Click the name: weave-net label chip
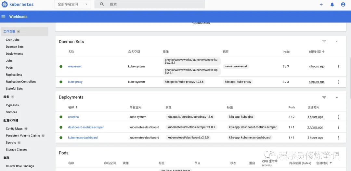This screenshot has width=351, height=171. [236, 66]
